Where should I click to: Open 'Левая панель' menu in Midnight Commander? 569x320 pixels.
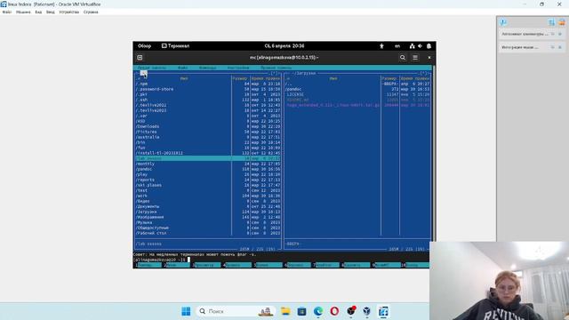point(152,68)
